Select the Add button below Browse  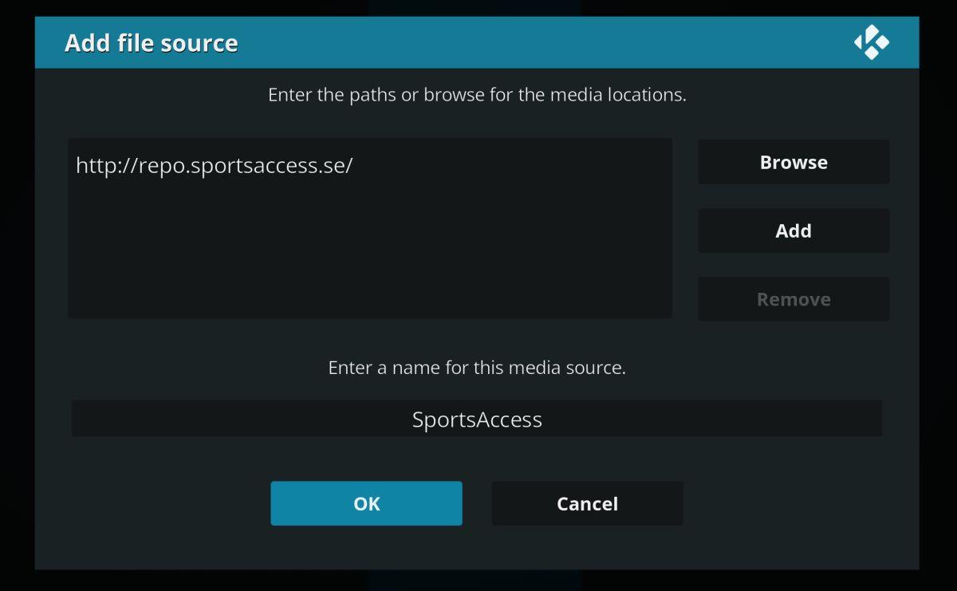tap(794, 230)
